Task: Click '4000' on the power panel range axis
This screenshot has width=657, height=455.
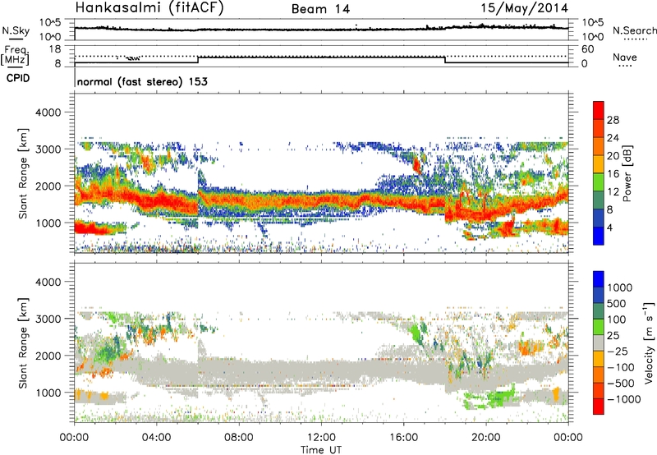Action: click(48, 113)
